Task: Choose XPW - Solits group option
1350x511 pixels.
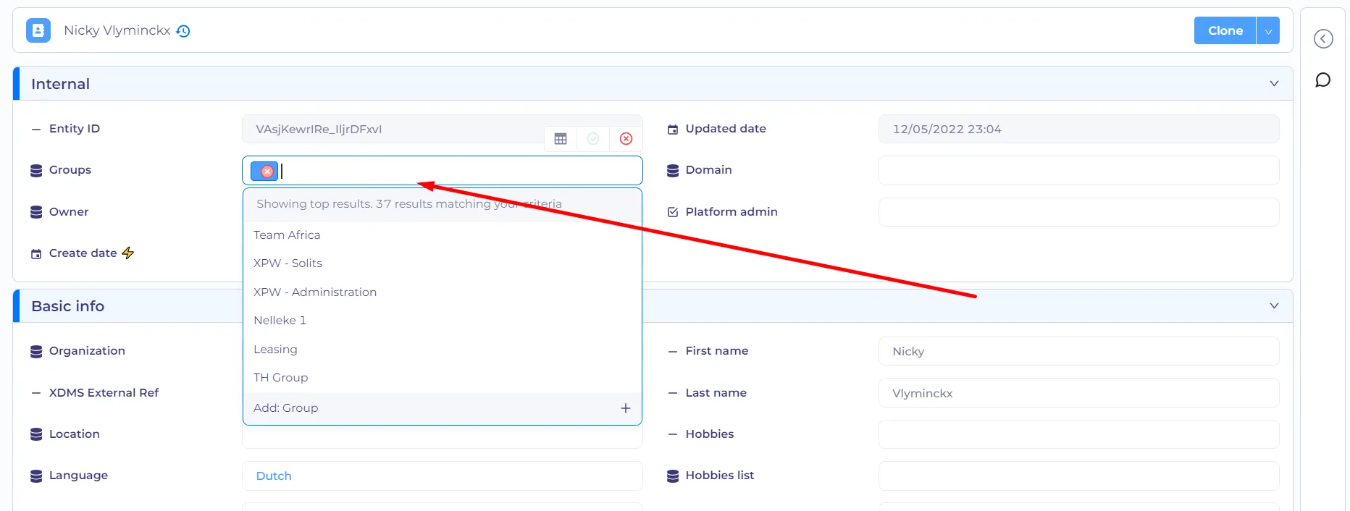Action: pyautogui.click(x=443, y=263)
